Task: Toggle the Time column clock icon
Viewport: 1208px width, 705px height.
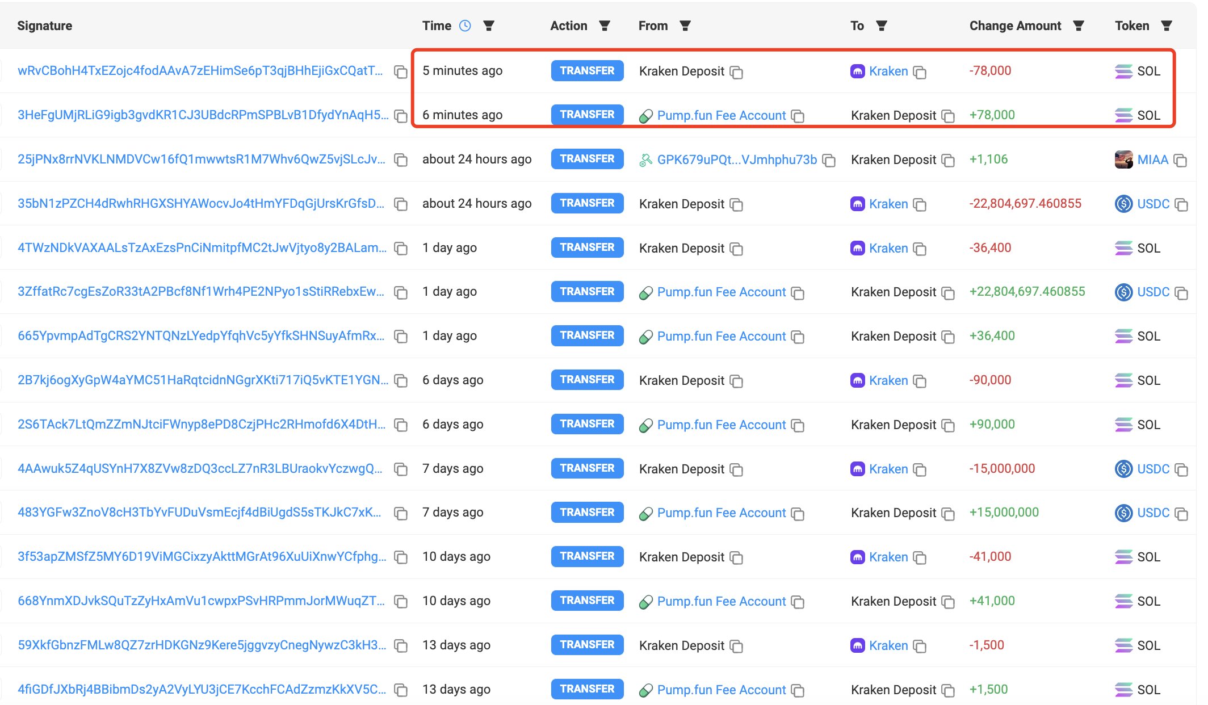Action: click(465, 26)
